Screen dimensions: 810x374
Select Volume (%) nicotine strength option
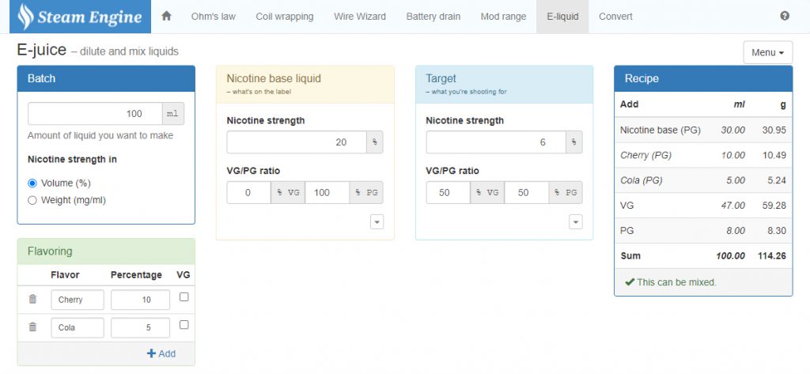pyautogui.click(x=32, y=183)
